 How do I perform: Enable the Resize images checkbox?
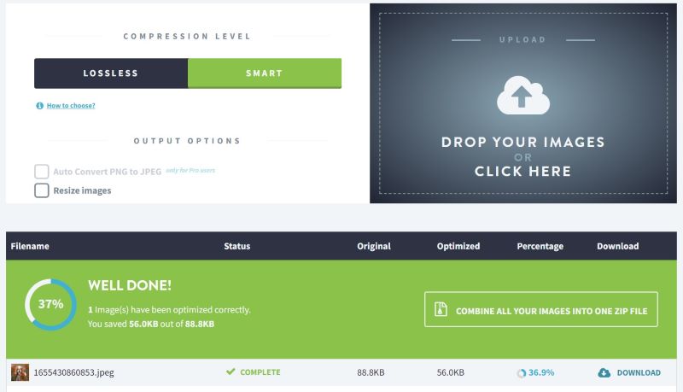click(42, 190)
